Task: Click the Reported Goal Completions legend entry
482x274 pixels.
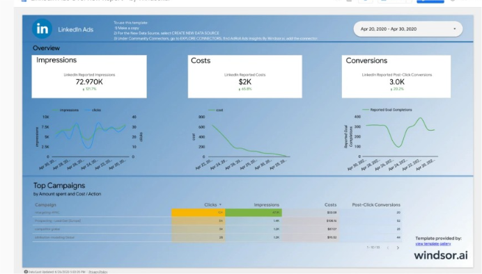Action: coord(387,110)
